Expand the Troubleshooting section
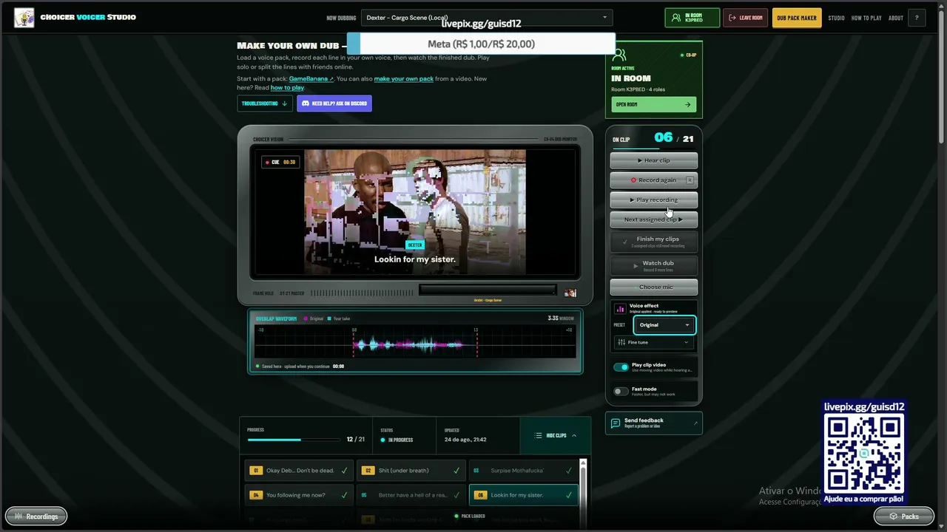947x532 pixels. point(264,103)
